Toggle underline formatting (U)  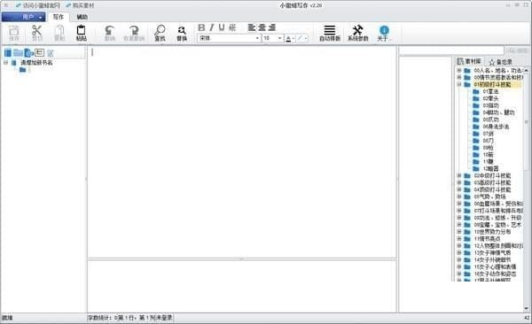(x=222, y=27)
